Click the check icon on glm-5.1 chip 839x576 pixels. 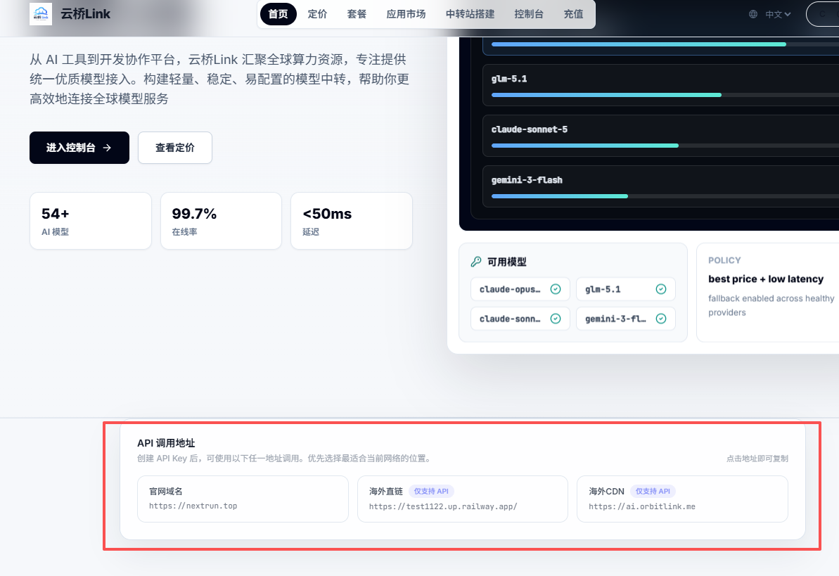point(661,289)
